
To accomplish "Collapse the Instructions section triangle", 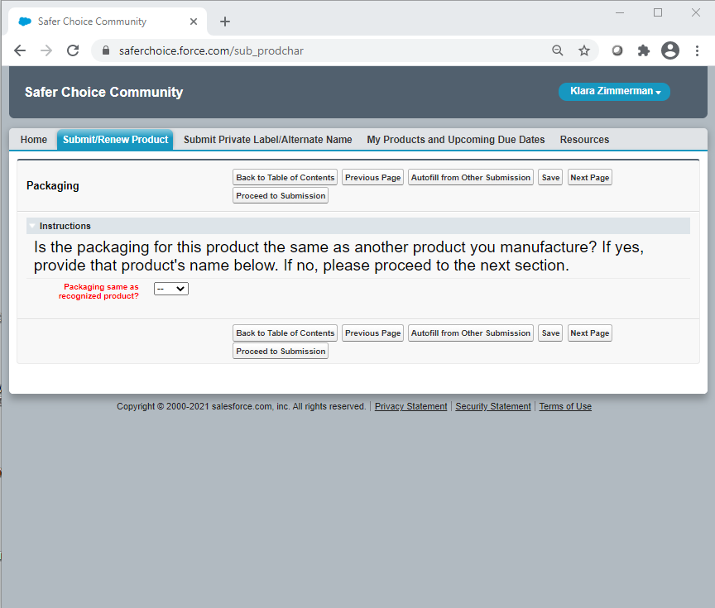I will (x=32, y=226).
